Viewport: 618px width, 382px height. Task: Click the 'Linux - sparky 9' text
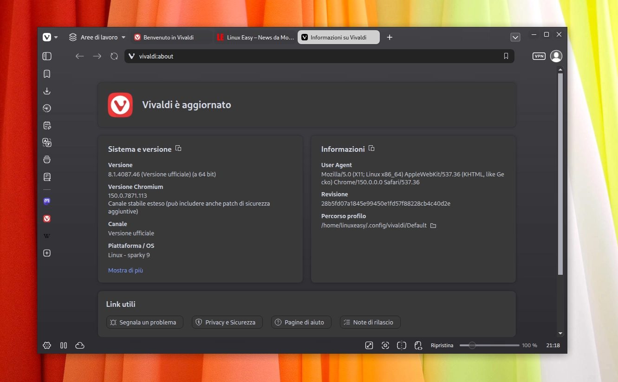click(129, 255)
